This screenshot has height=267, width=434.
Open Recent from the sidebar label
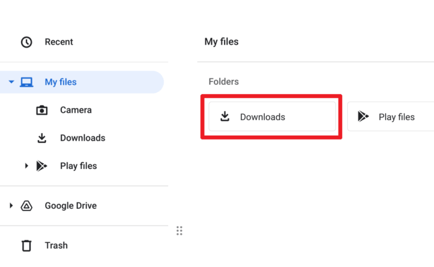[x=59, y=42]
